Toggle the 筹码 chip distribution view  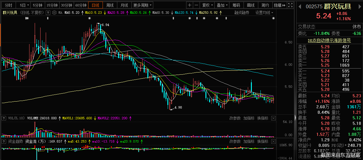point(236,5)
